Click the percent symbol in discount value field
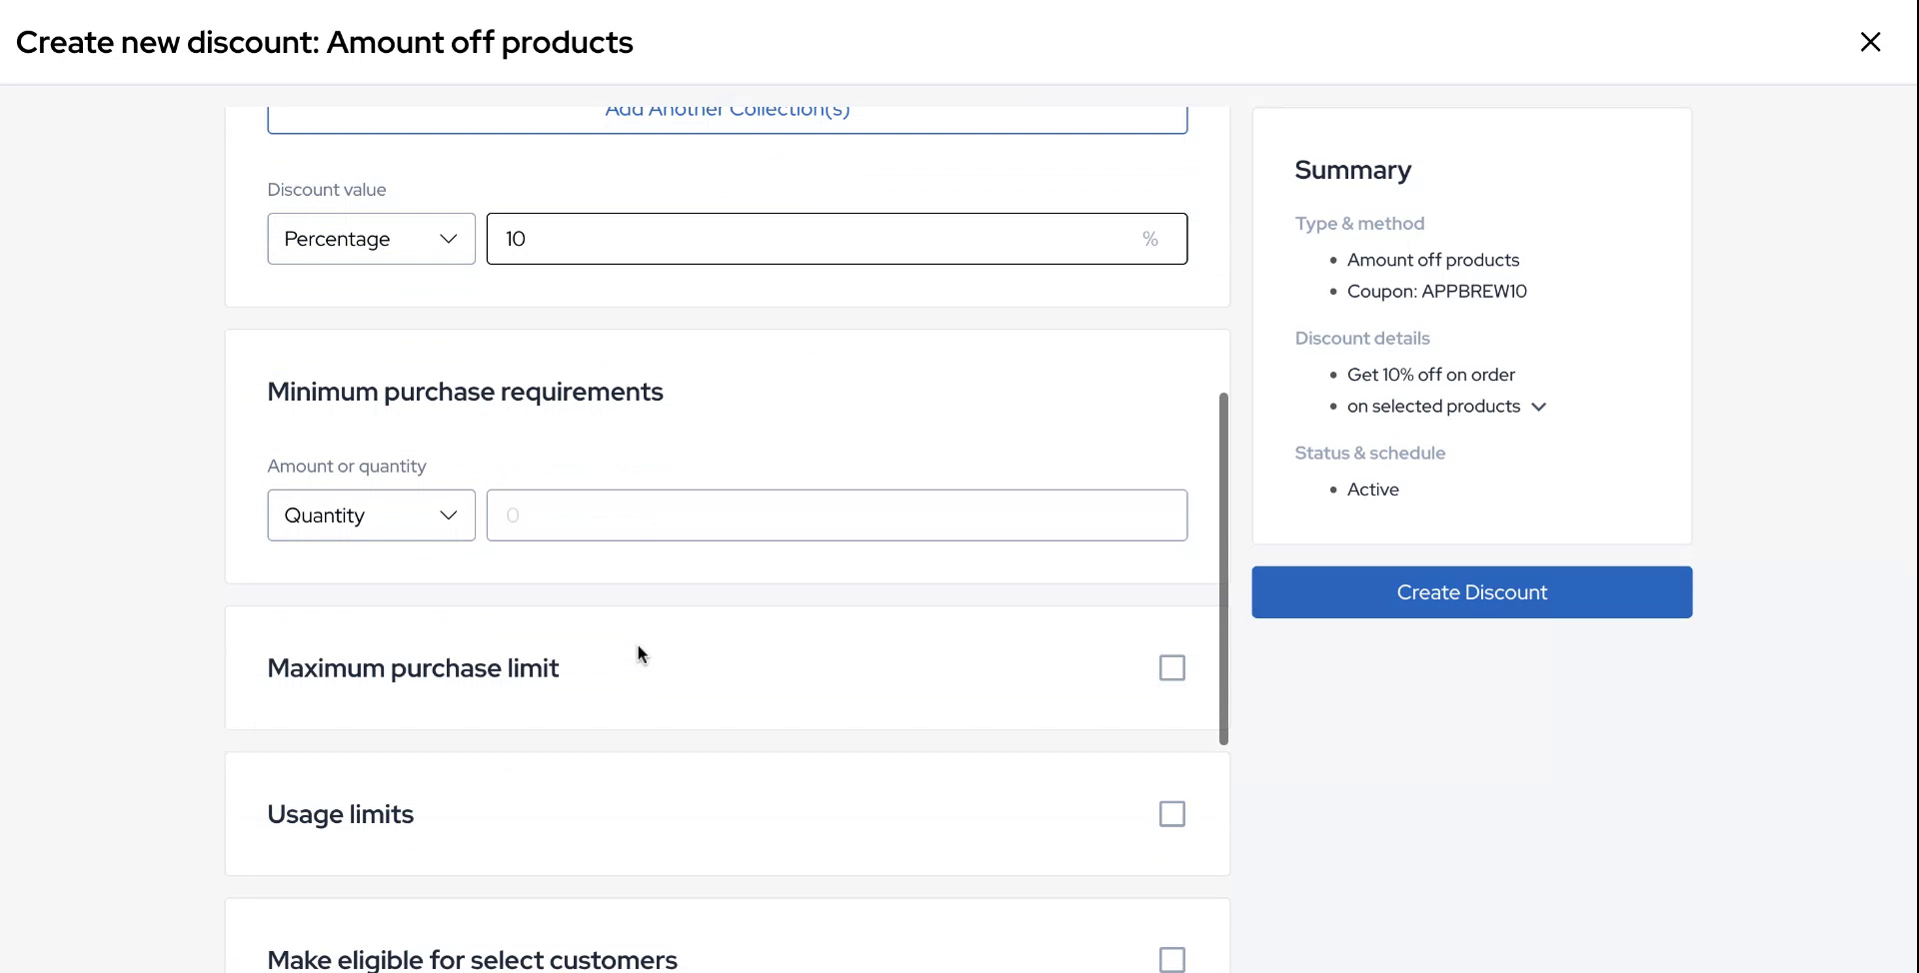1919x973 pixels. point(1149,239)
